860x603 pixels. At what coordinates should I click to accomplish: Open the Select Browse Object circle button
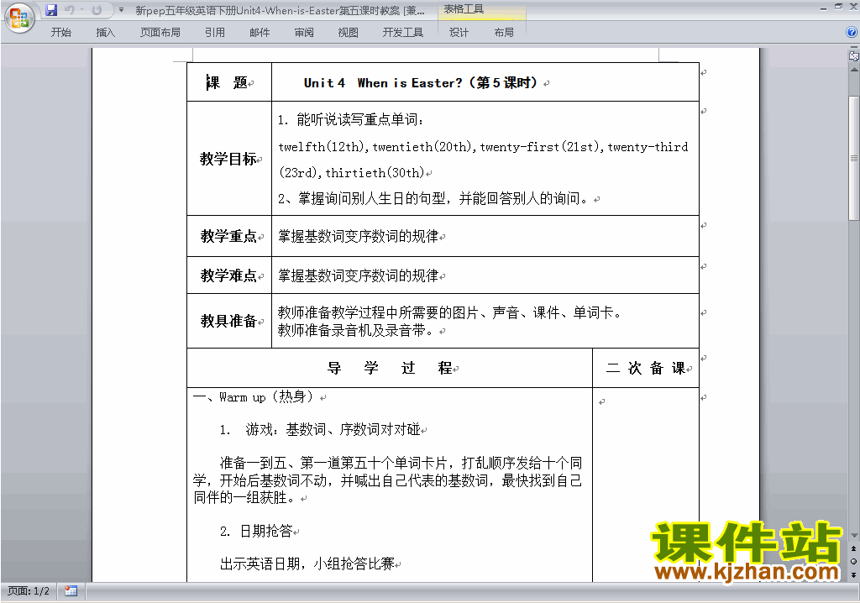853,561
